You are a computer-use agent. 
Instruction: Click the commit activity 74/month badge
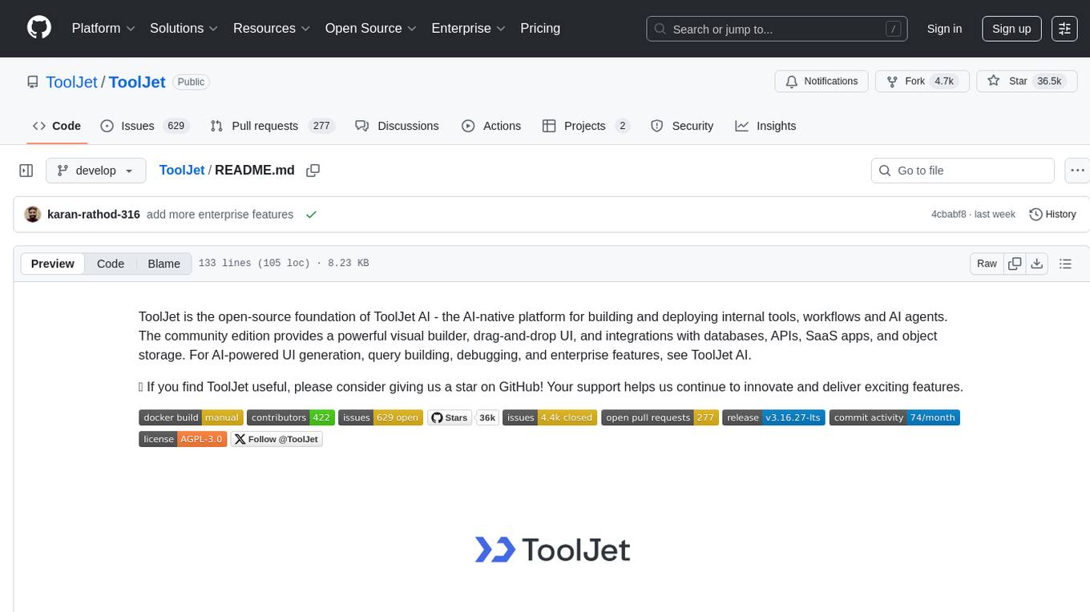coord(894,417)
